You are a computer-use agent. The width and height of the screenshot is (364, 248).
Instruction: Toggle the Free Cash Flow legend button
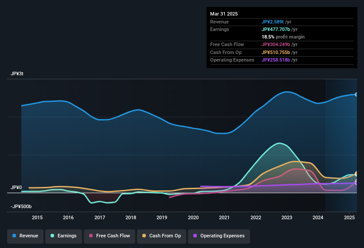pyautogui.click(x=110, y=236)
